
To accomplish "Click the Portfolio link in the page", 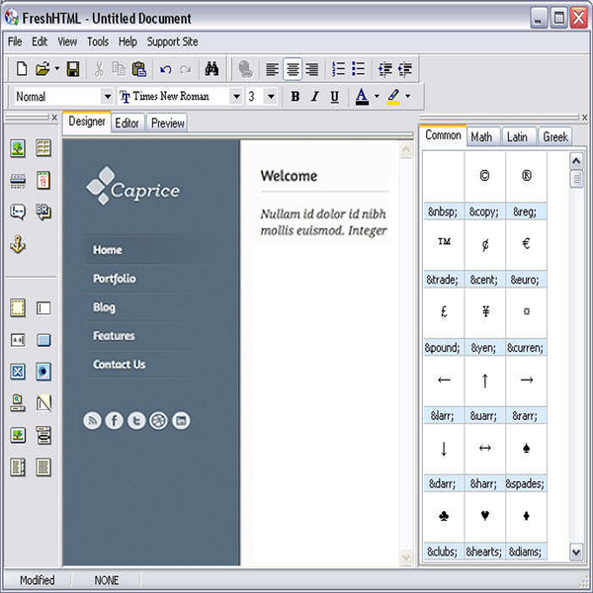I will 115,279.
